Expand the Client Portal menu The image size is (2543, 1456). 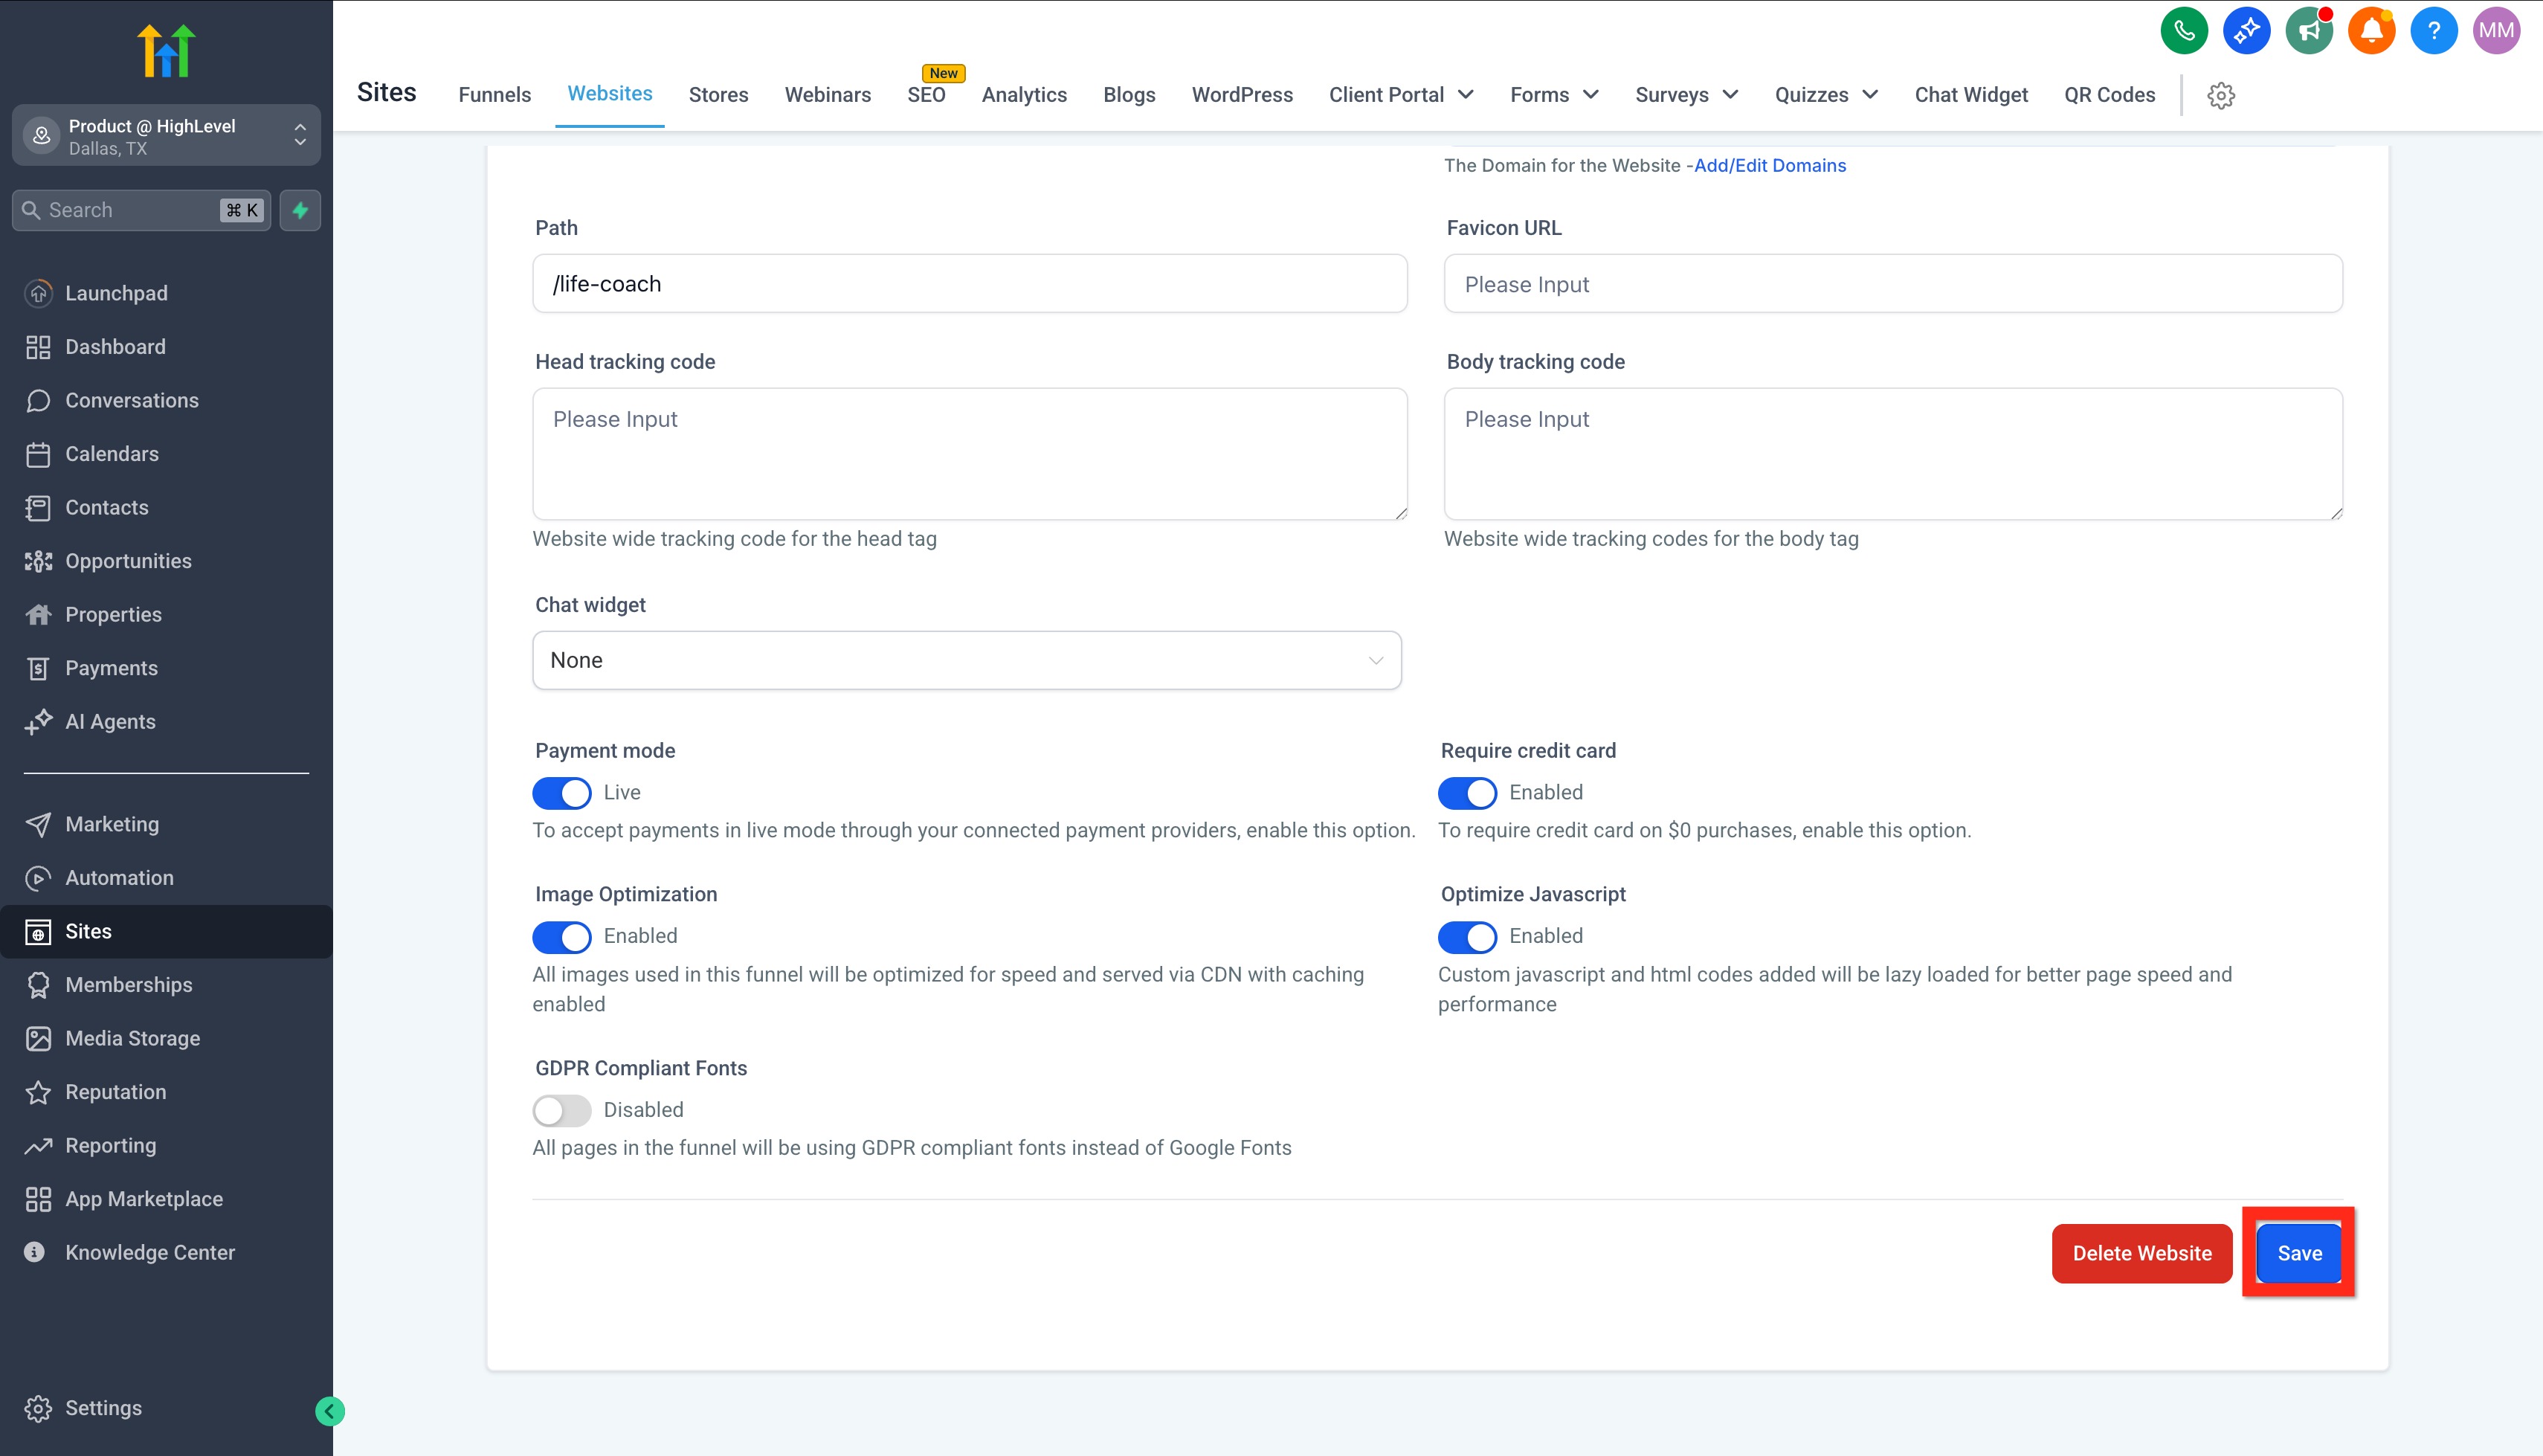click(1400, 95)
